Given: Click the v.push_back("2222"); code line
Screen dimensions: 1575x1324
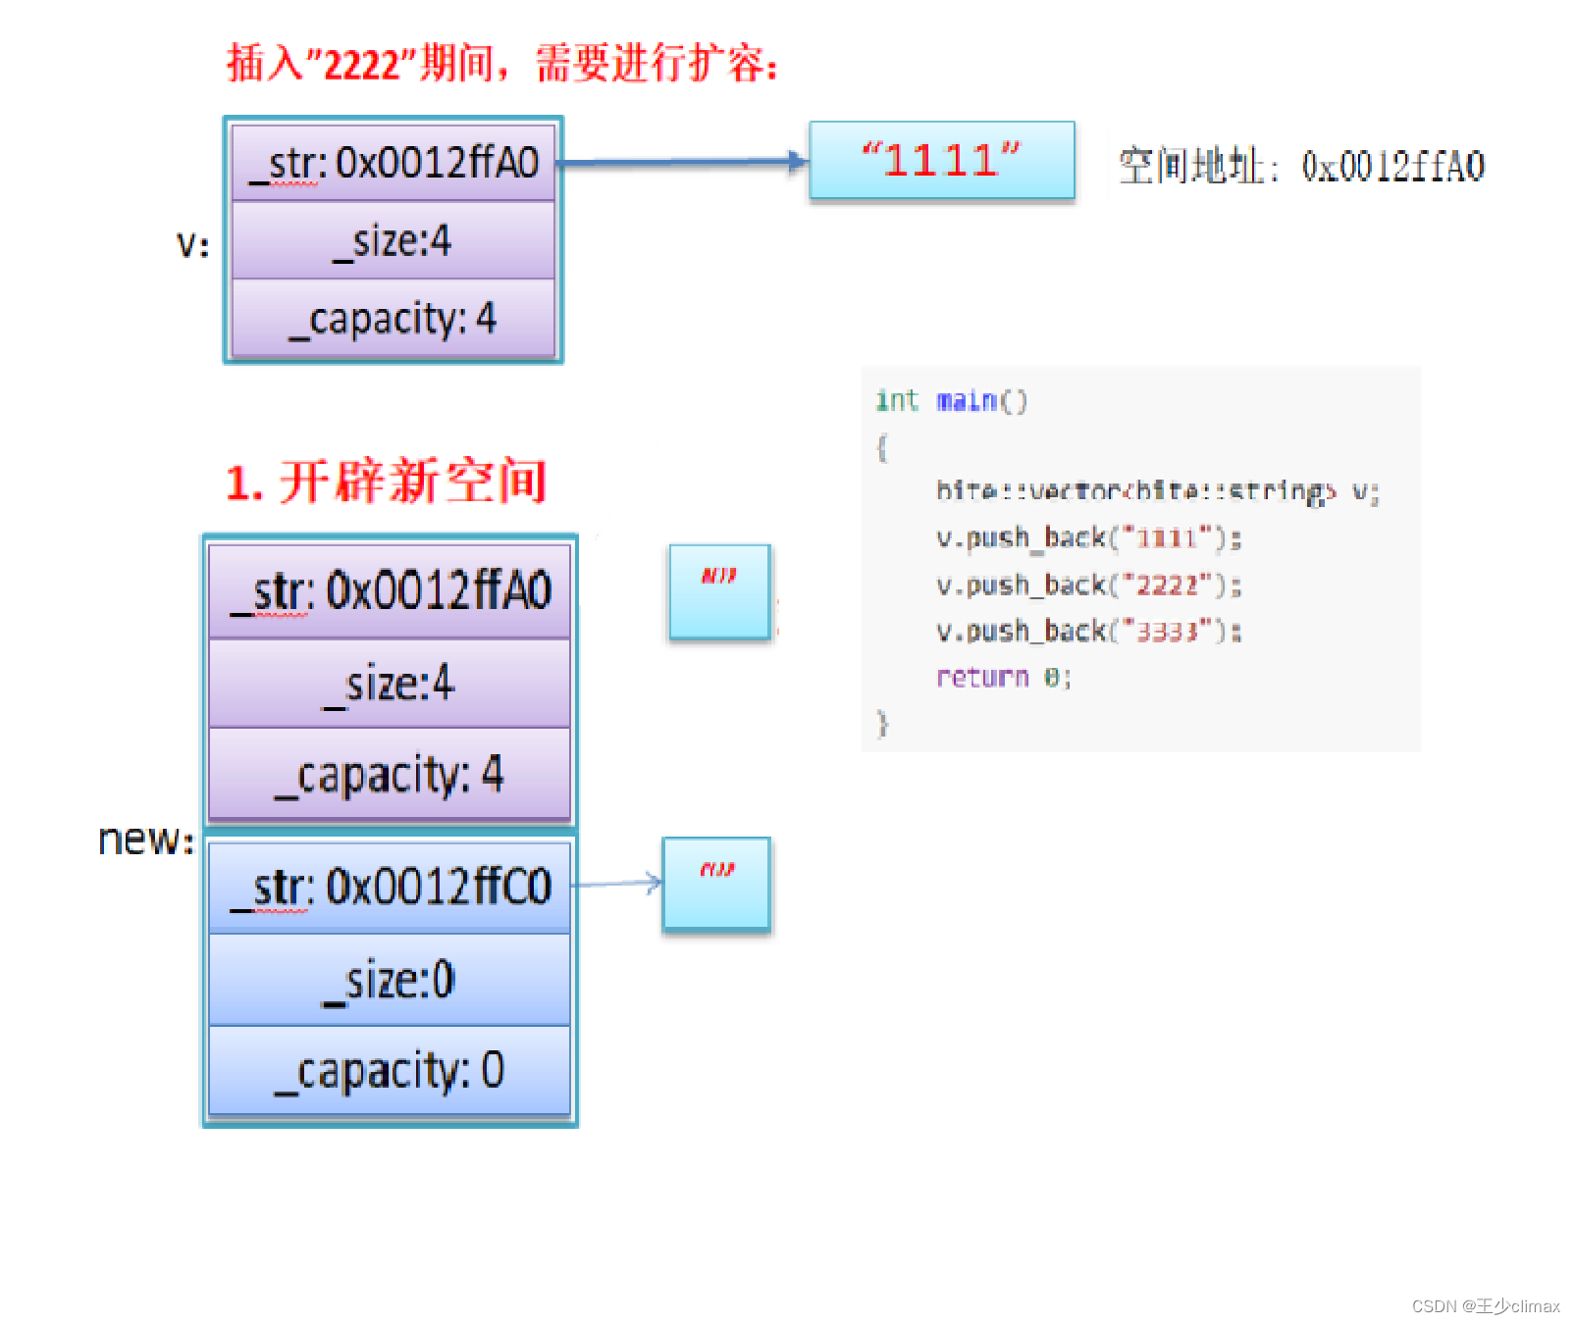Looking at the screenshot, I should 1089,586.
